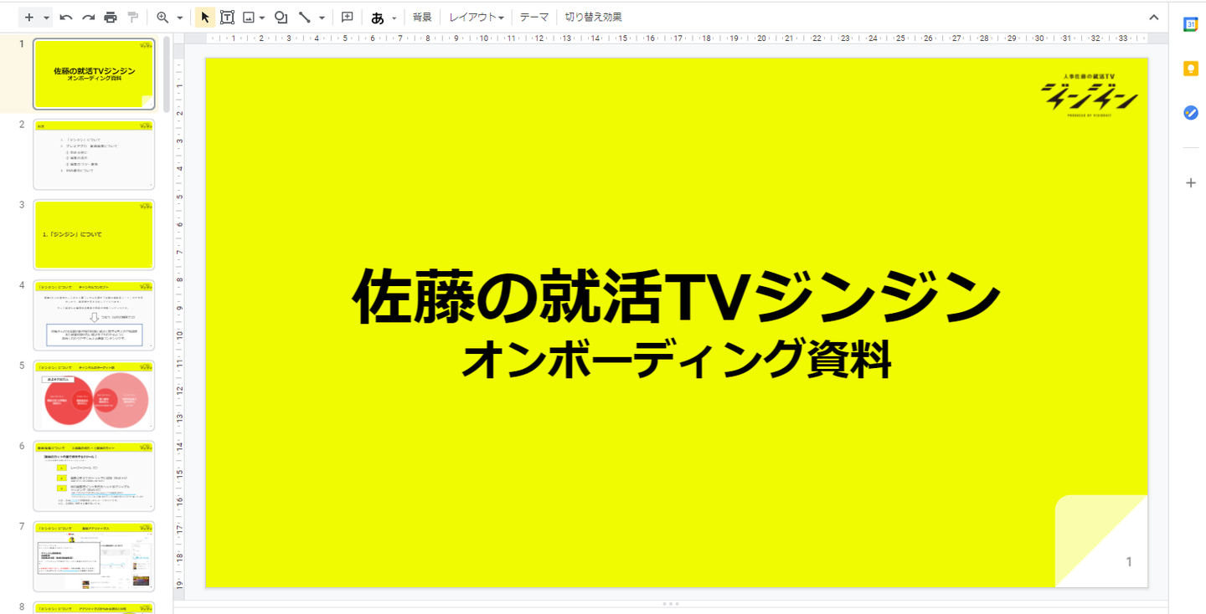
Task: Click the get add-ons plus icon
Action: [1191, 183]
